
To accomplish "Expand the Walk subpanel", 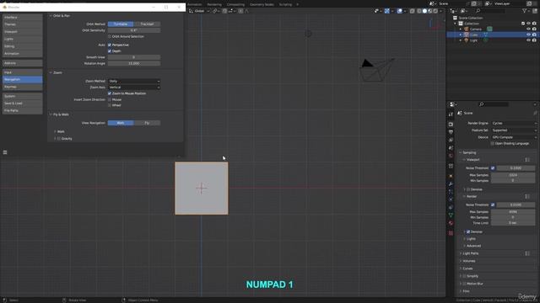I will [x=55, y=131].
